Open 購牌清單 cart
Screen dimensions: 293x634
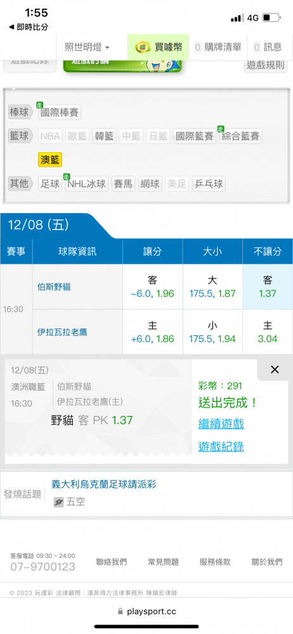point(218,48)
